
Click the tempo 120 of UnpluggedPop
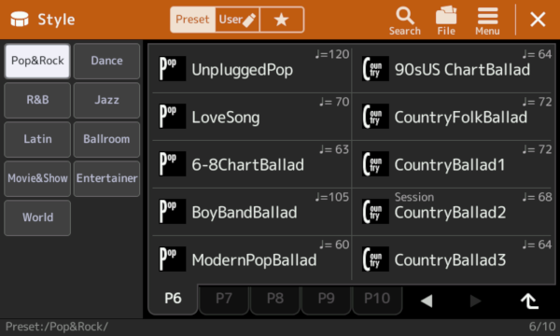pyautogui.click(x=332, y=54)
